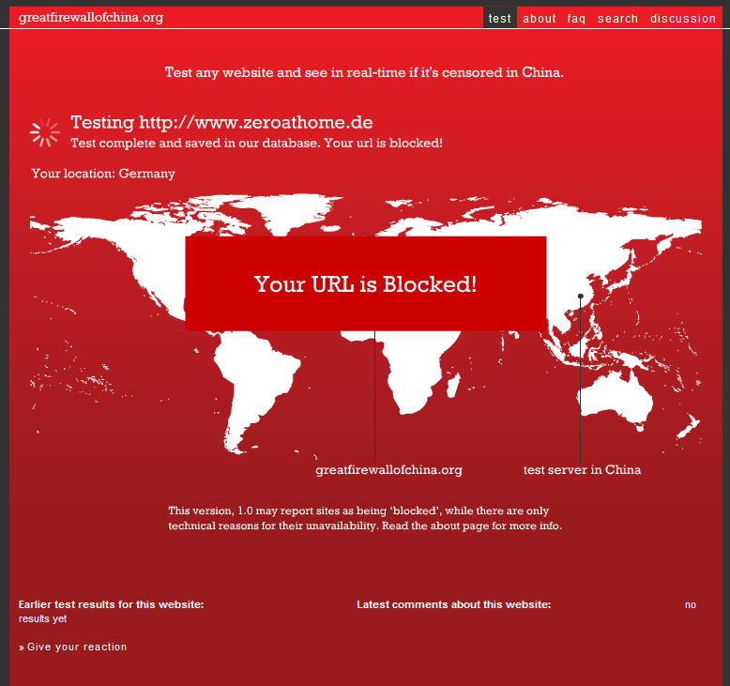Click the Give your reaction link
Viewport: 730px width, 686px height.
(77, 647)
